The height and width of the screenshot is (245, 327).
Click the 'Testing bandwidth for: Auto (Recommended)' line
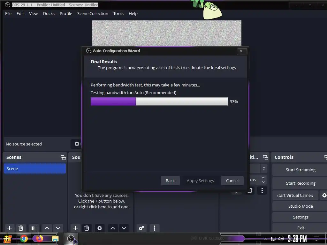[x=133, y=93]
